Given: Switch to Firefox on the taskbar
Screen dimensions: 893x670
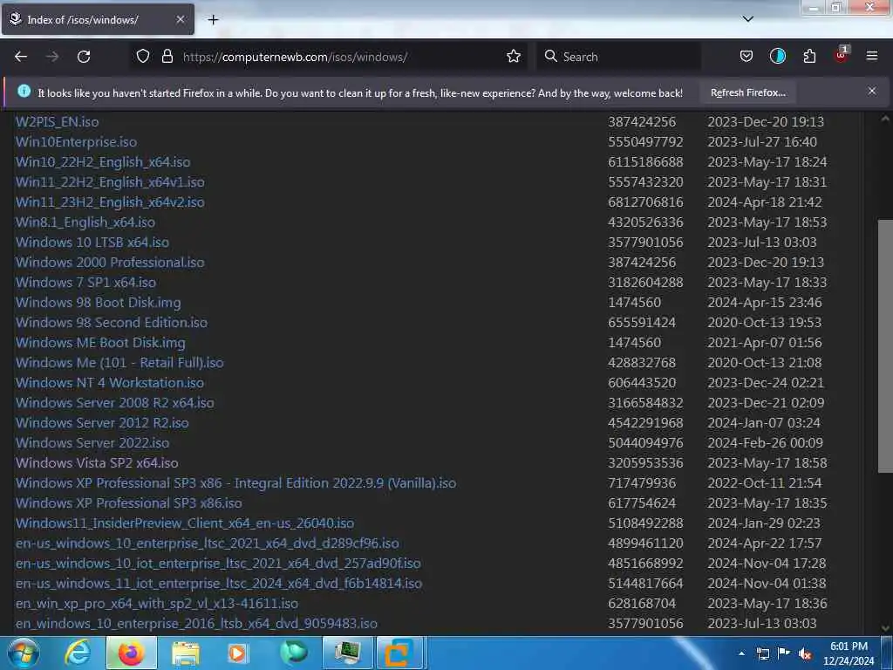Looking at the screenshot, I should pyautogui.click(x=131, y=653).
